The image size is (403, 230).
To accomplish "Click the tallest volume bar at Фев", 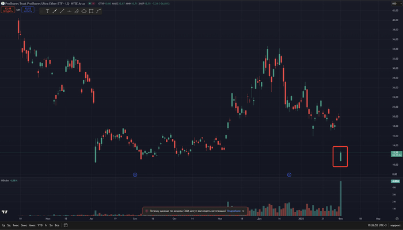I will pyautogui.click(x=341, y=198).
